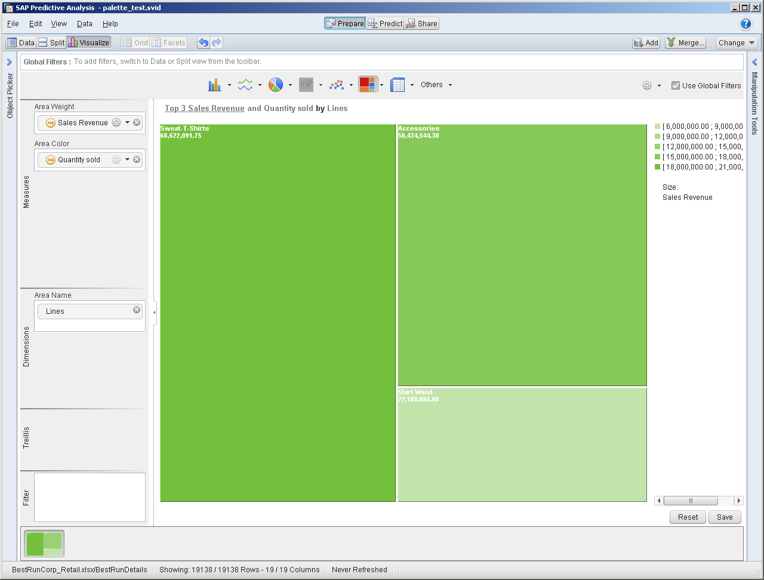Open Sales Revenue measure gear settings
This screenshot has height=580, width=764.
coord(116,122)
